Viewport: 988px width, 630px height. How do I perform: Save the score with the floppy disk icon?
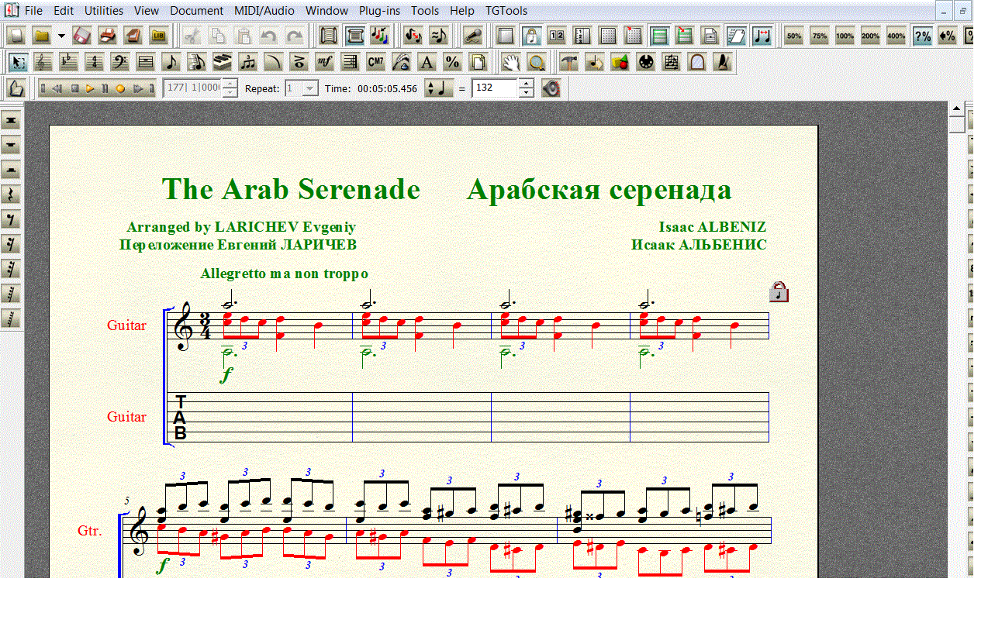(83, 36)
